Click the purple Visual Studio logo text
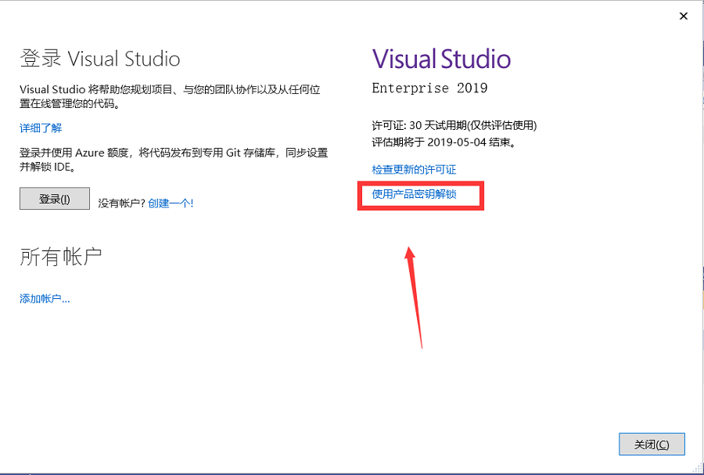Image resolution: width=704 pixels, height=475 pixels. (441, 59)
